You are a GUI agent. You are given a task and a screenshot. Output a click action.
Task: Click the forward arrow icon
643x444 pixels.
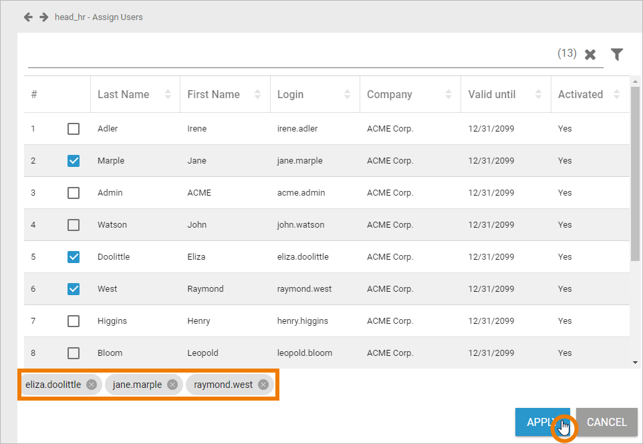[x=43, y=17]
